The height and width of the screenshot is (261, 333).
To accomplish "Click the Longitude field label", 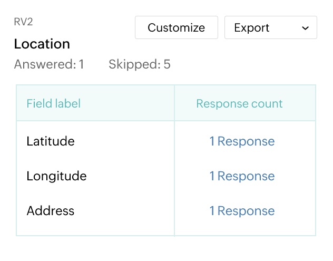I will click(56, 176).
